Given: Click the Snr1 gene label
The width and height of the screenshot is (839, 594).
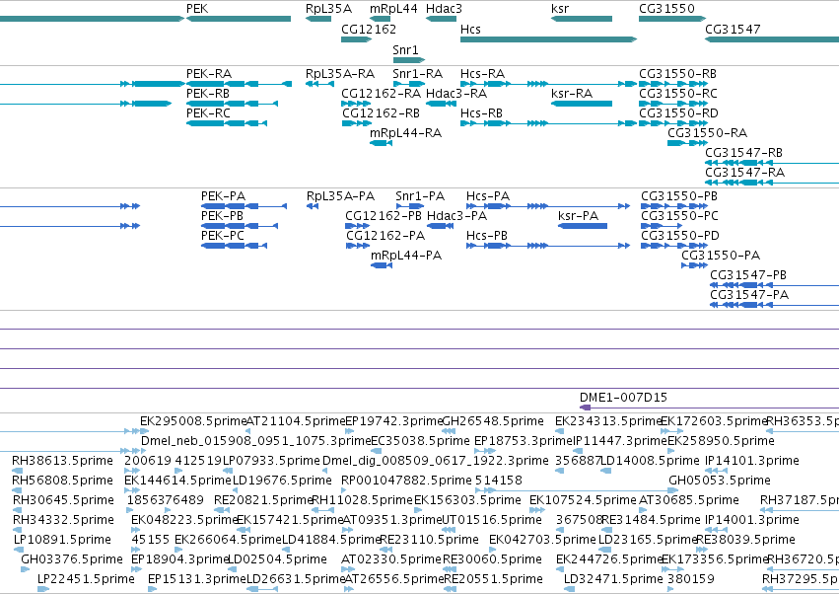Looking at the screenshot, I should [405, 49].
